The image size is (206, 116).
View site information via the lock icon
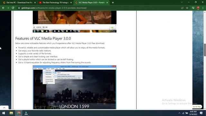click(19, 8)
